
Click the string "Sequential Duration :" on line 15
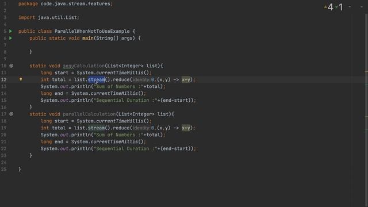click(x=125, y=101)
